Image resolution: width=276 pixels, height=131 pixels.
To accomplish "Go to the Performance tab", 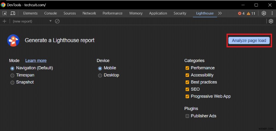I will click(112, 13).
